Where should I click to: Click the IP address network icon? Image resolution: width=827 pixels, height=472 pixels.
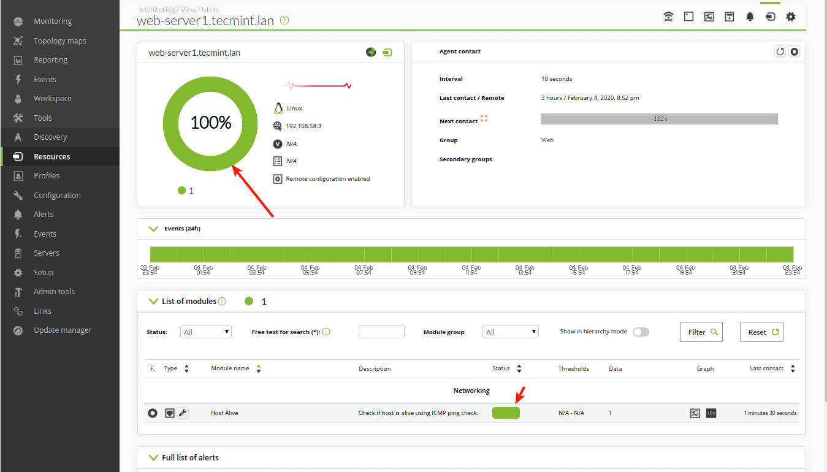point(278,126)
